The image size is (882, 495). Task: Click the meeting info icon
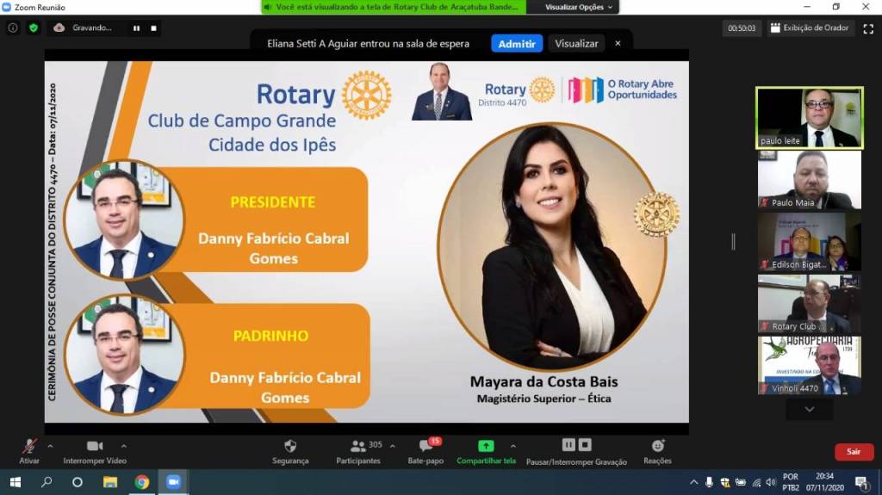13,28
